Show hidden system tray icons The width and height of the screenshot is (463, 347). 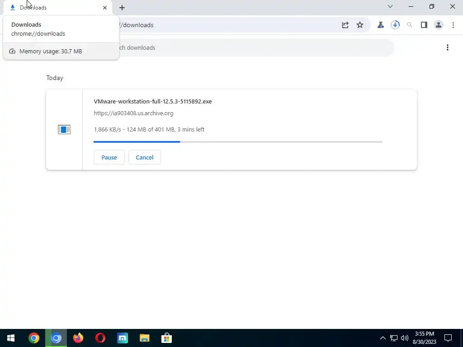click(383, 338)
